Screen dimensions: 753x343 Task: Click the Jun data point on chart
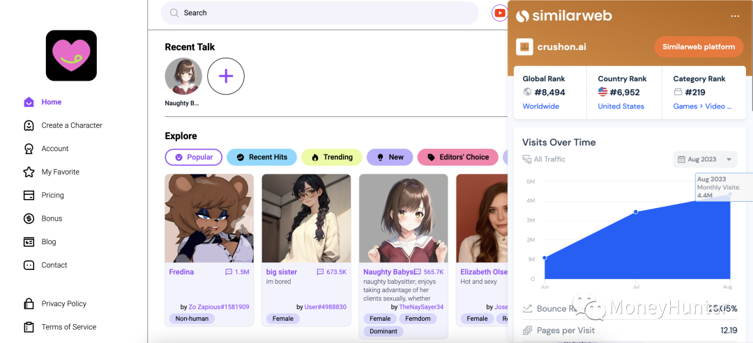click(544, 257)
